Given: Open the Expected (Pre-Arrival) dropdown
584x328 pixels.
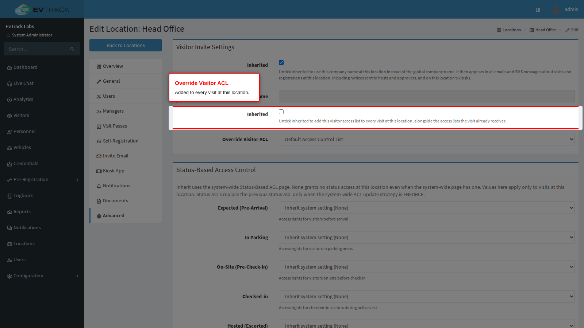Looking at the screenshot, I should click(x=427, y=208).
